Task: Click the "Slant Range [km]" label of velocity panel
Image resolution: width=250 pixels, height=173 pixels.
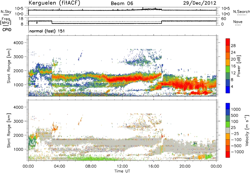Action: pos(9,130)
